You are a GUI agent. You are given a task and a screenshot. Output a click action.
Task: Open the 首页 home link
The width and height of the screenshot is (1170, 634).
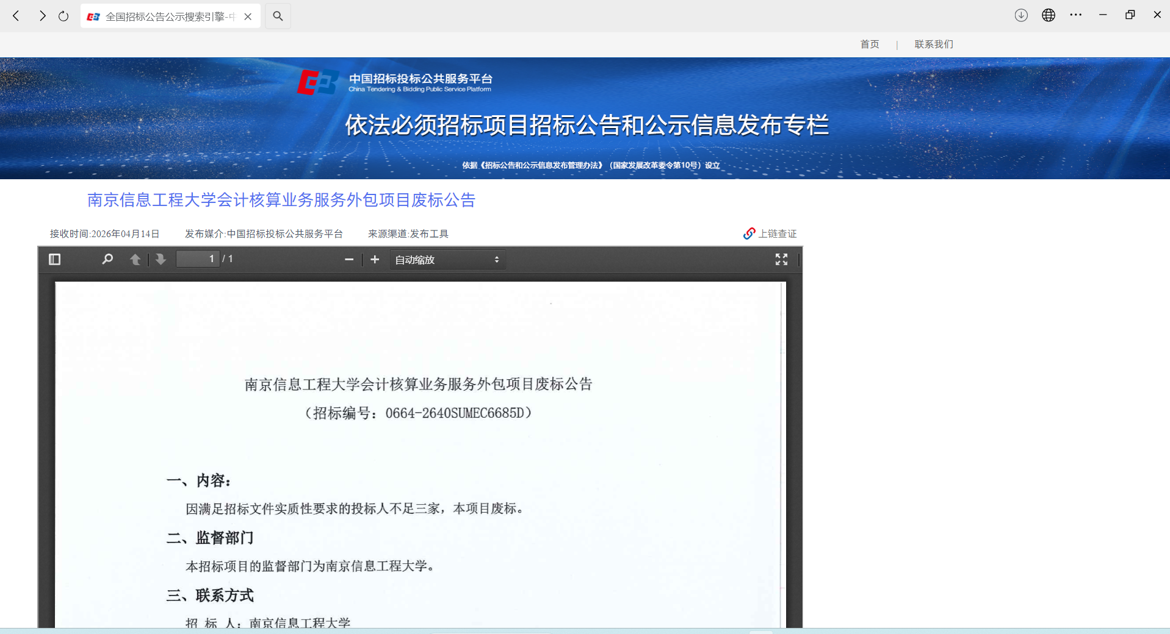pyautogui.click(x=869, y=44)
